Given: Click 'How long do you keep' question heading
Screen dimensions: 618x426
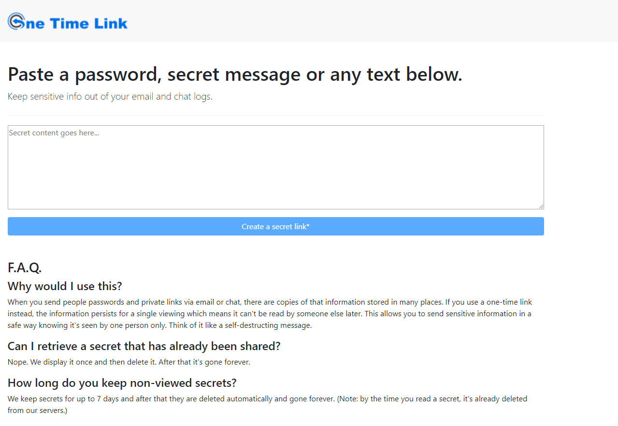Looking at the screenshot, I should click(x=122, y=383).
